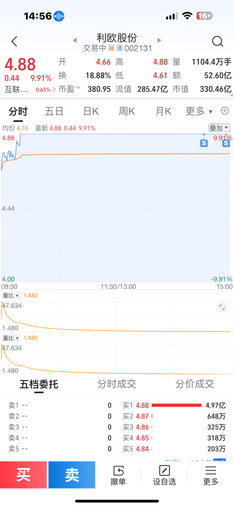Switch to the 日K tab
This screenshot has height=507, width=234.
tap(91, 111)
